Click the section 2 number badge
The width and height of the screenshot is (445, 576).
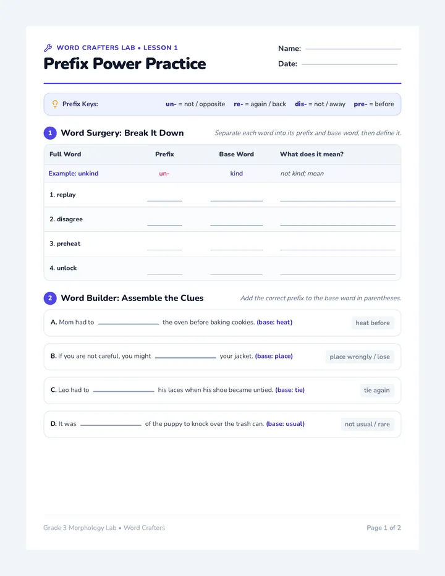point(50,298)
